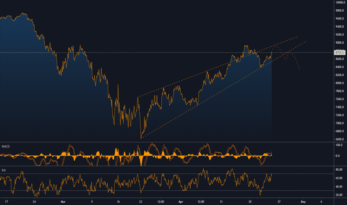This screenshot has width=347, height=205.
Task: Click the date label 6 on time axis
Action: coord(321,202)
